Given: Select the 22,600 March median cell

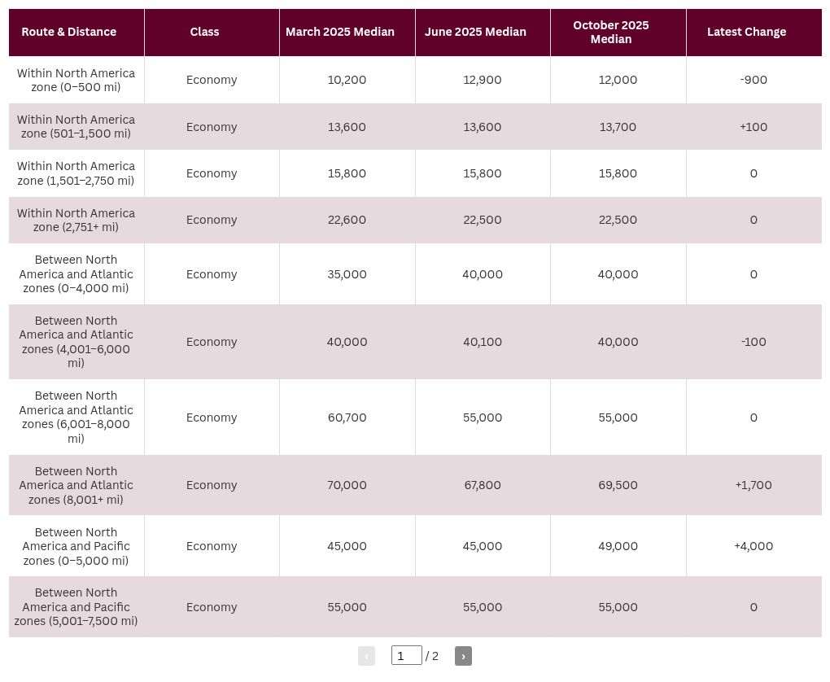Looking at the screenshot, I should [x=347, y=220].
